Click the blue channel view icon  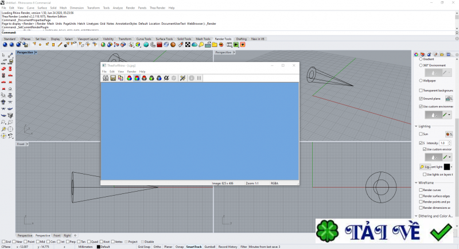click(158, 78)
